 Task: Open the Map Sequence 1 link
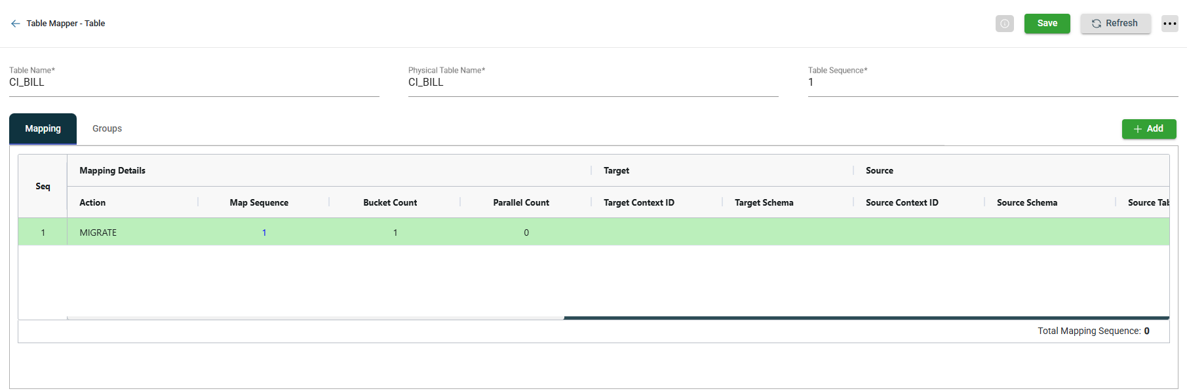(264, 233)
